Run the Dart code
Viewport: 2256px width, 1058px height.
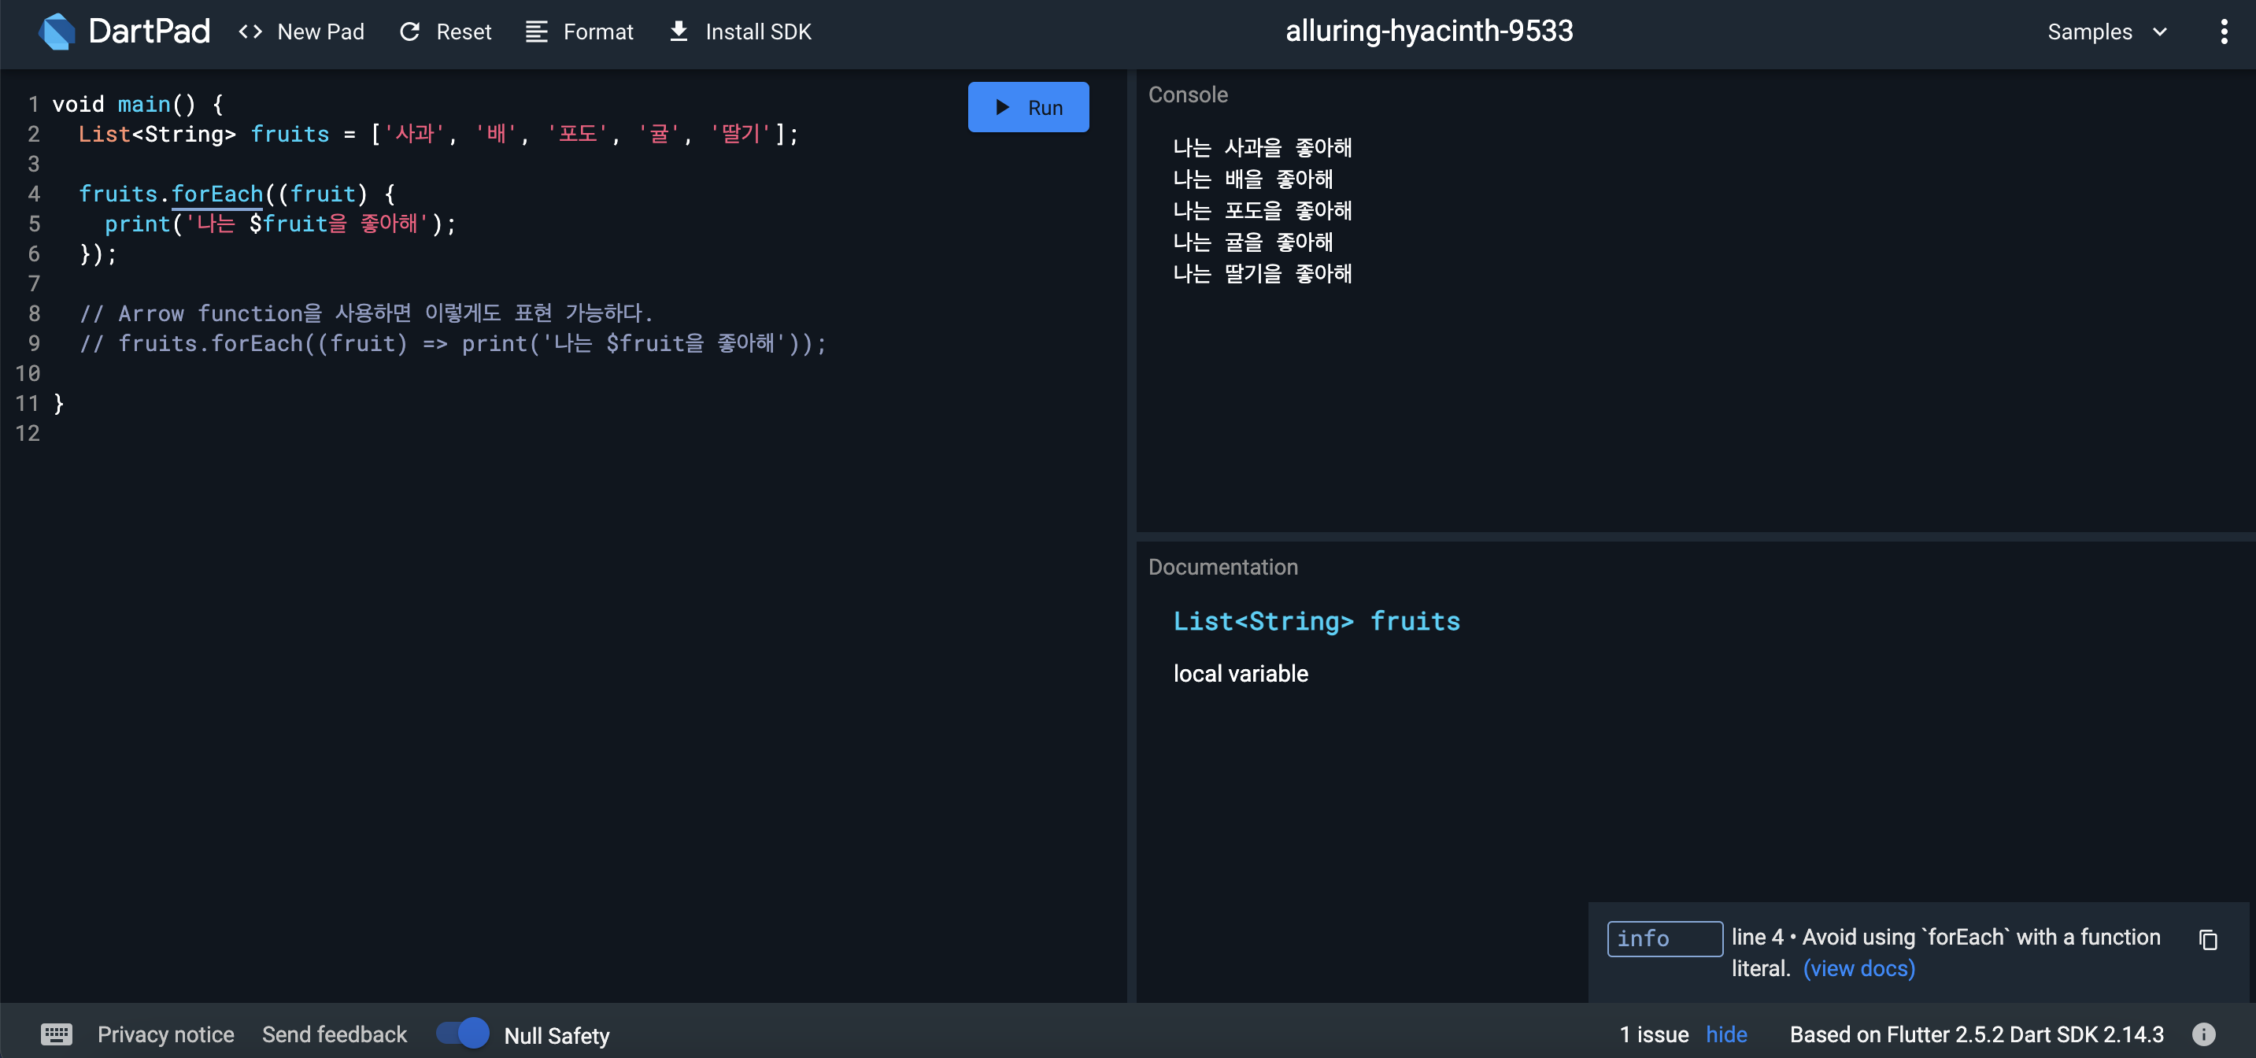click(1028, 107)
